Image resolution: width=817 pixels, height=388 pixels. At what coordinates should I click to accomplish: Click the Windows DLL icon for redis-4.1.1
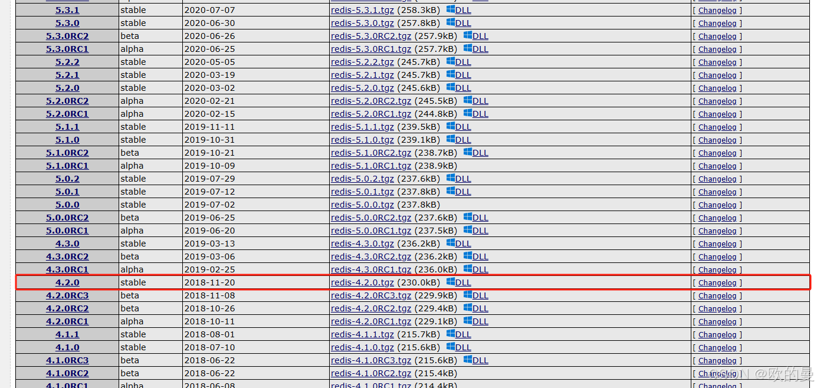click(451, 334)
